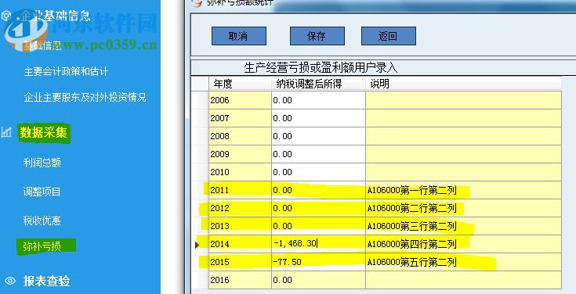
Task: Open 调整项目 in sidebar
Action: (42, 192)
